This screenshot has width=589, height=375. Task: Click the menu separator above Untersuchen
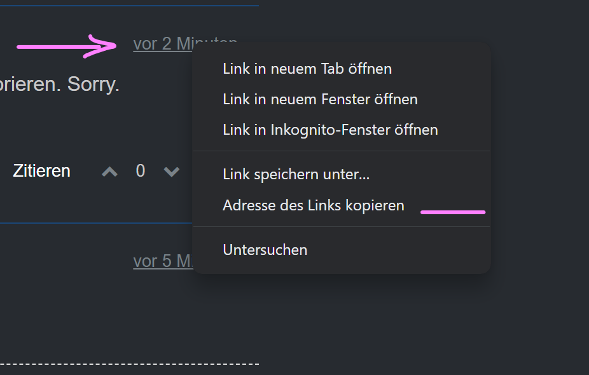coord(341,227)
